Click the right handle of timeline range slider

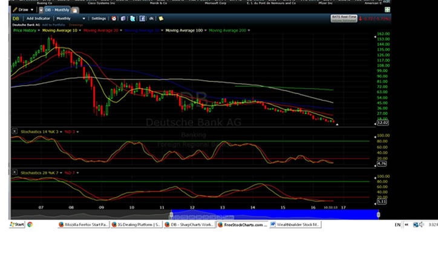coord(379,214)
